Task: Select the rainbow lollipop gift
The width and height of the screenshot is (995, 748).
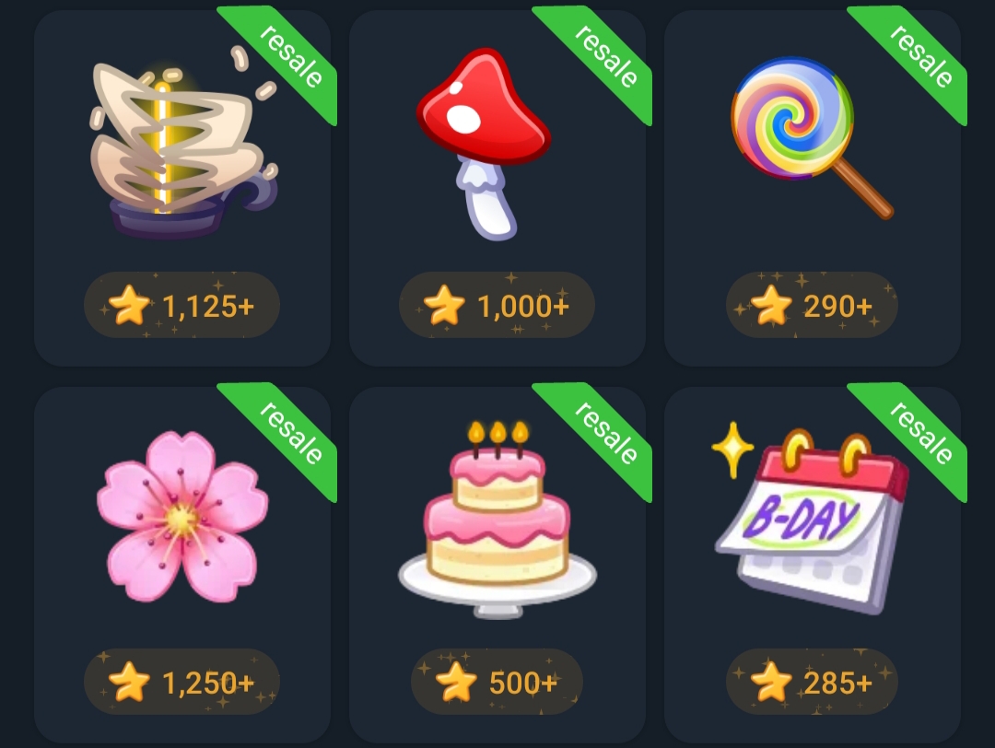Action: (x=812, y=137)
